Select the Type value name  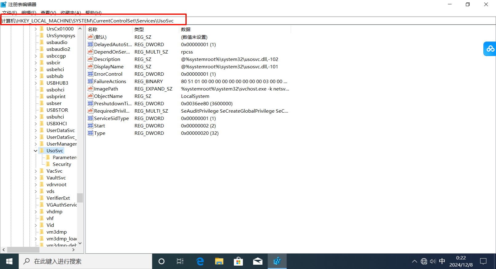pos(100,133)
